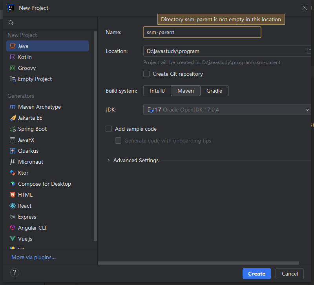
Task: Click the Vue.js logo icon
Action: [x=13, y=239]
